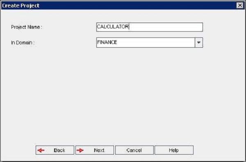Click the Create Project title text

pyautogui.click(x=20, y=5)
